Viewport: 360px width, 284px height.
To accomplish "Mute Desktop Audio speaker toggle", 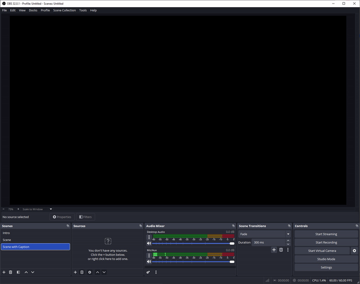I will coord(149,243).
